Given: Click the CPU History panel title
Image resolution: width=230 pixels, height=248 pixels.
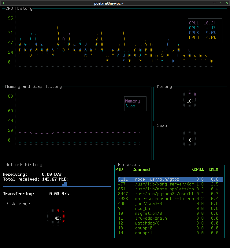Looking at the screenshot, I should (19, 9).
